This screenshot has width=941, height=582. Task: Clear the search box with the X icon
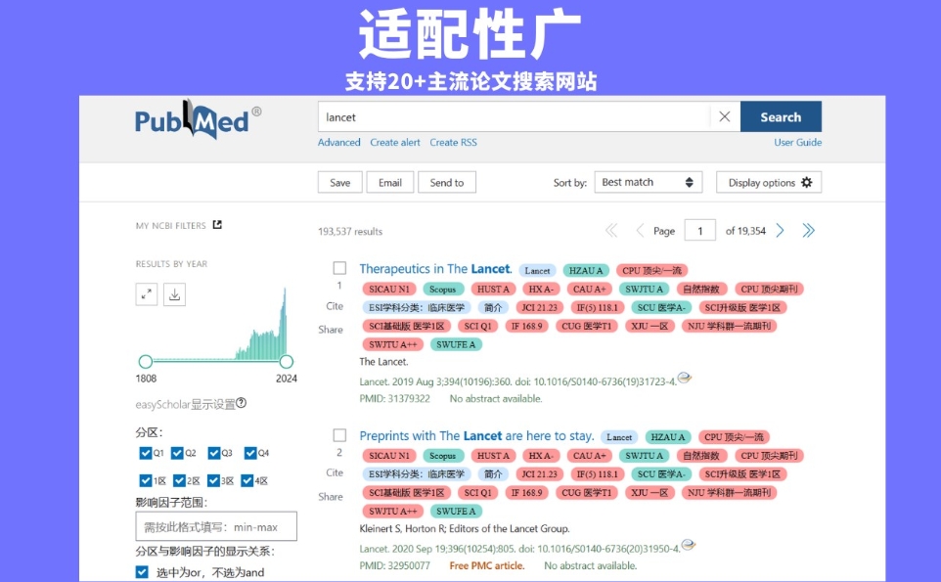coord(724,115)
